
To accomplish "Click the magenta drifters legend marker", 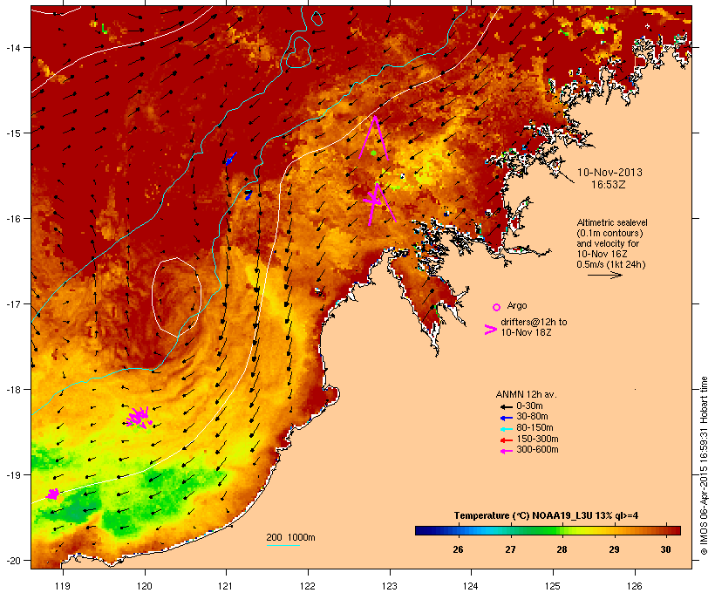I will (491, 330).
